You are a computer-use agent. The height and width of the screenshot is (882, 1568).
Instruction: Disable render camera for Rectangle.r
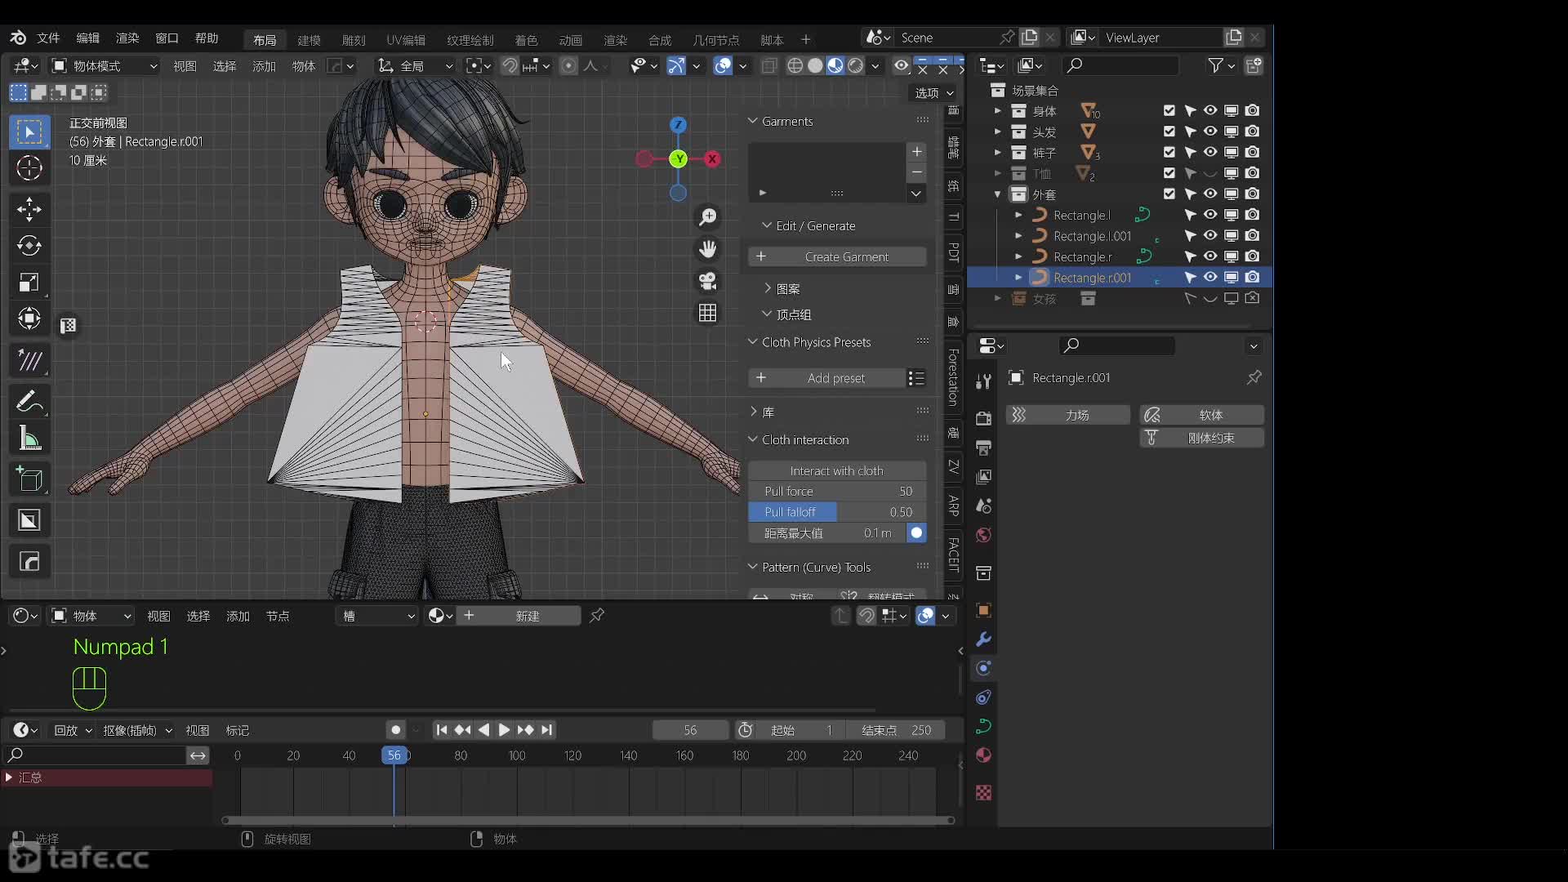1252,256
